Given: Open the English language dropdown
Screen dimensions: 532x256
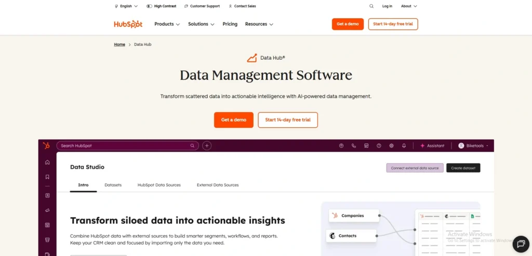Looking at the screenshot, I should pos(126,6).
